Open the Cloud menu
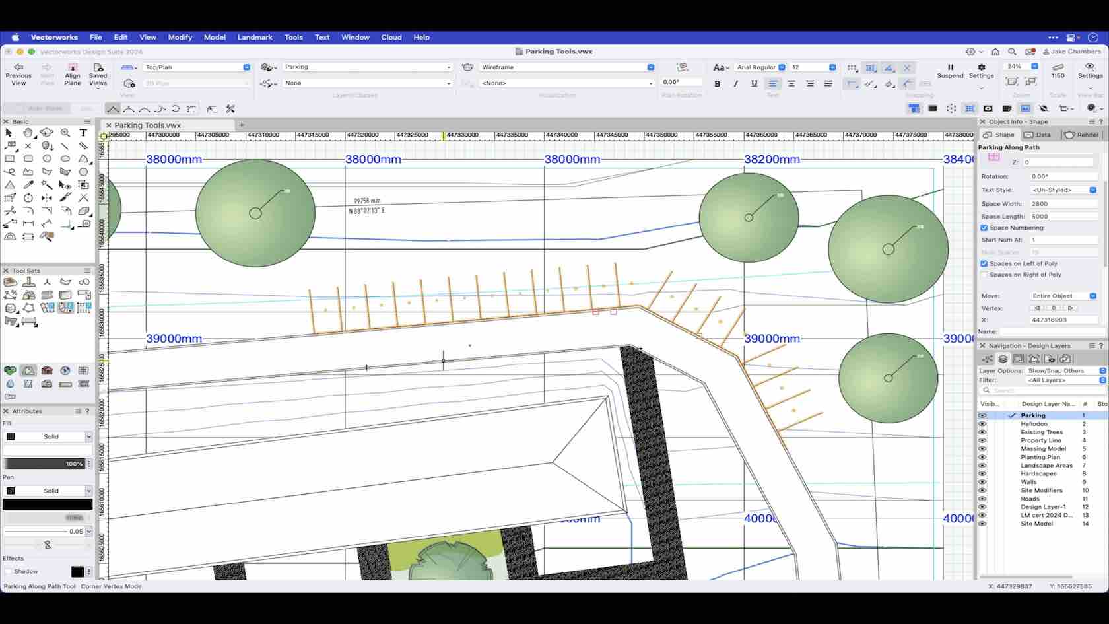Image resolution: width=1109 pixels, height=624 pixels. [391, 38]
